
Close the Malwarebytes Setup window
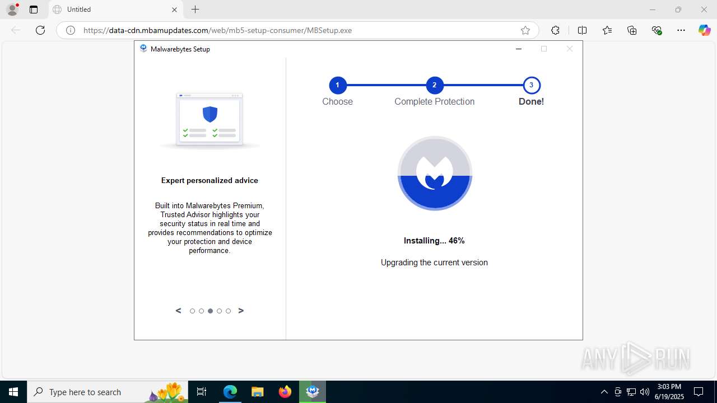click(x=570, y=49)
